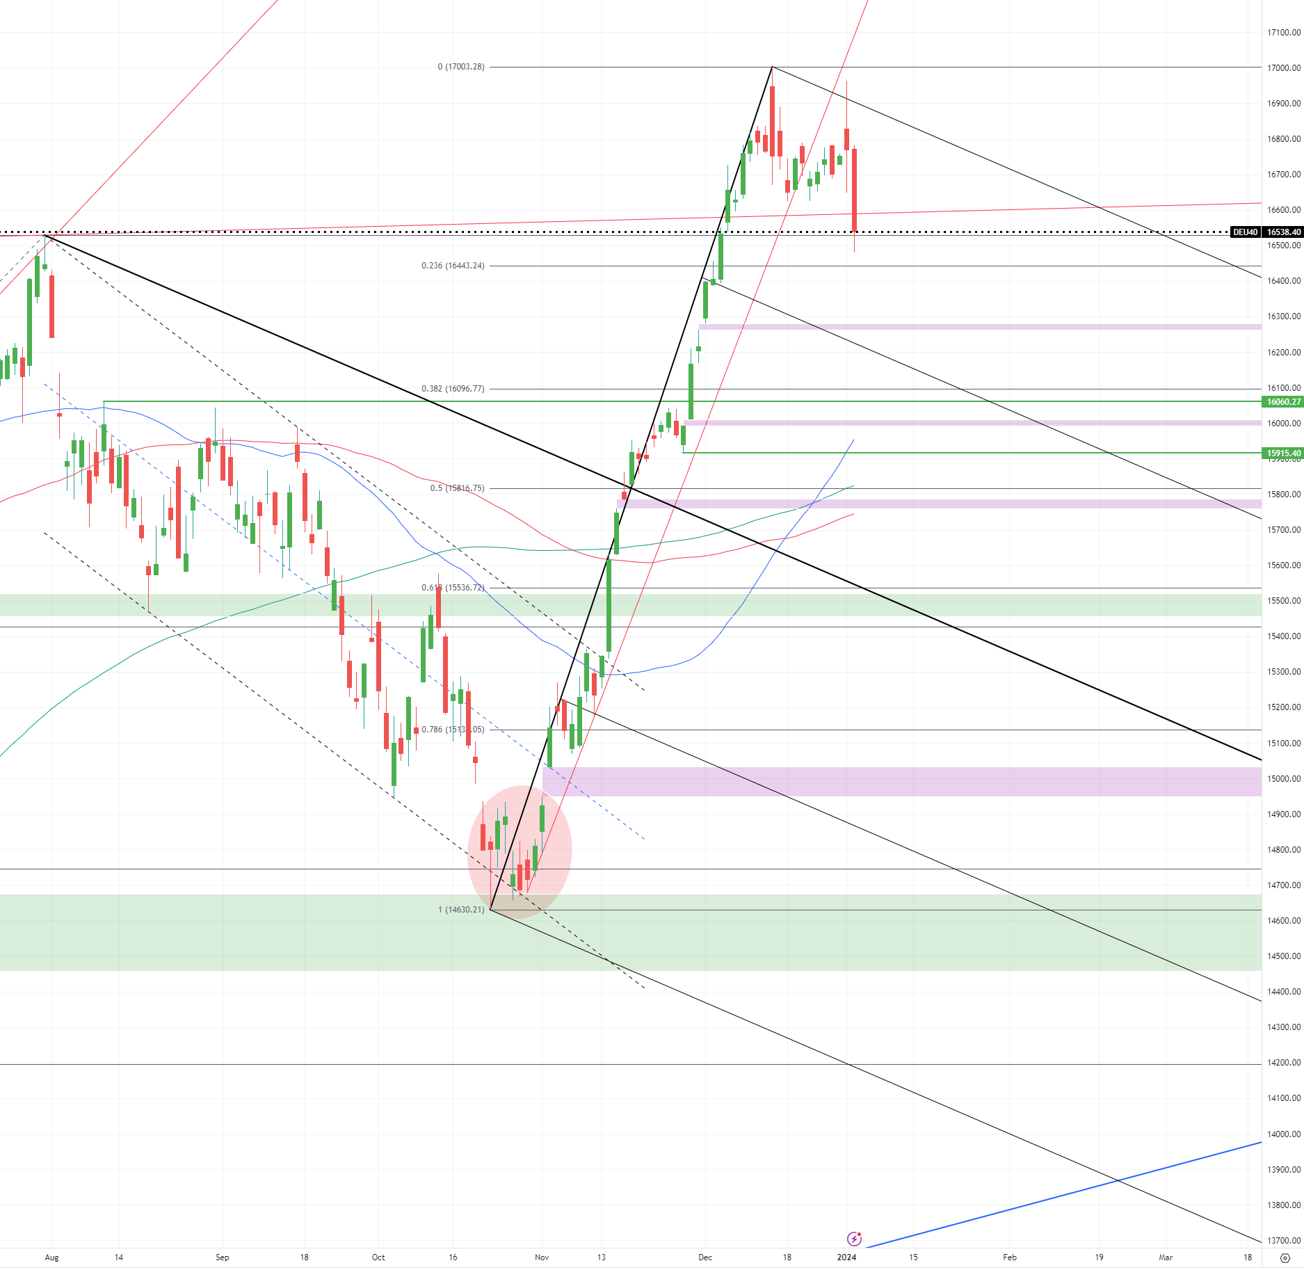Select the pink ellipse highlighting October lows
Viewport: 1304px width, 1270px height.
point(520,851)
